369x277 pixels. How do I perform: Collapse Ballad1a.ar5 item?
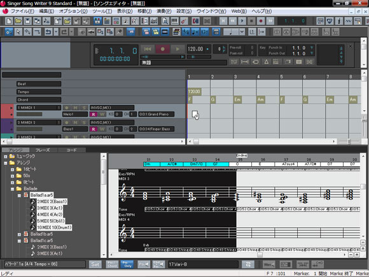[20, 195]
